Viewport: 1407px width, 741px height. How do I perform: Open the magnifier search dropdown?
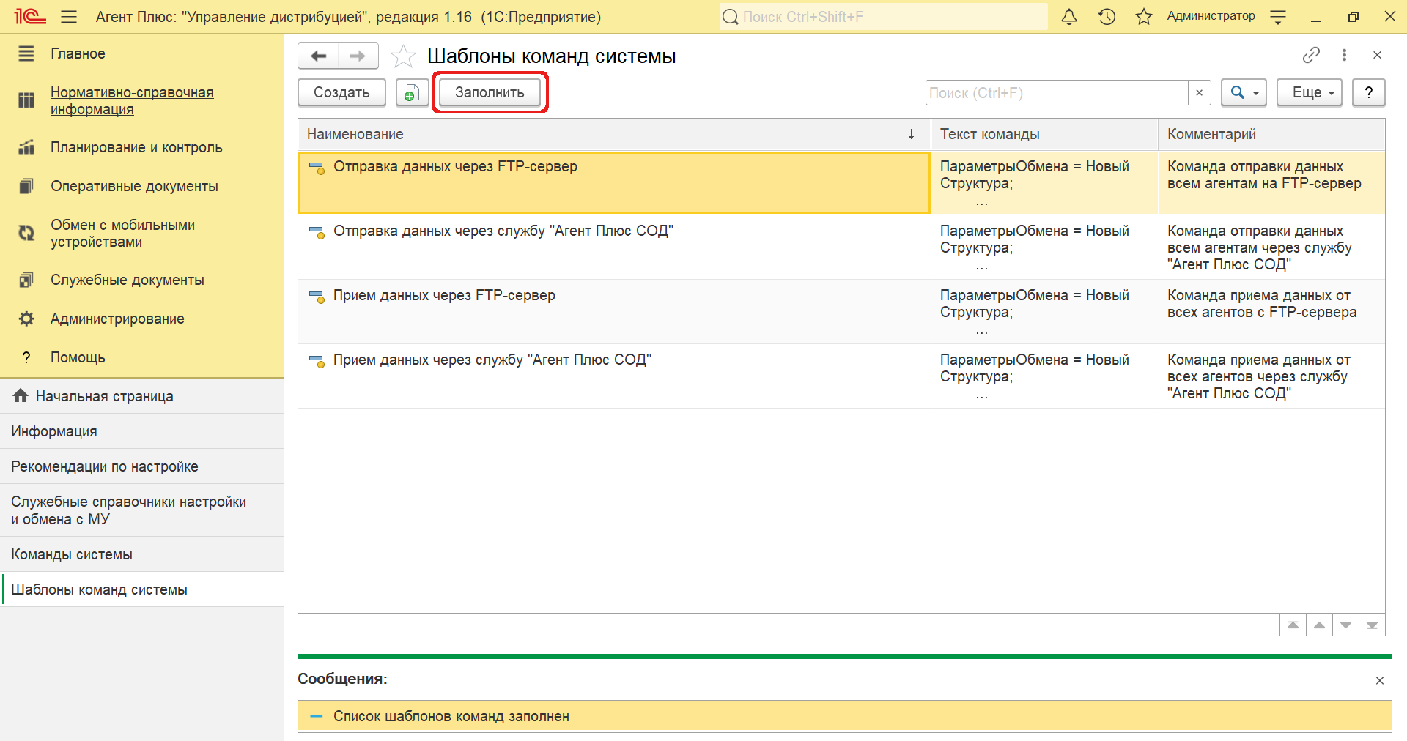coord(1244,92)
